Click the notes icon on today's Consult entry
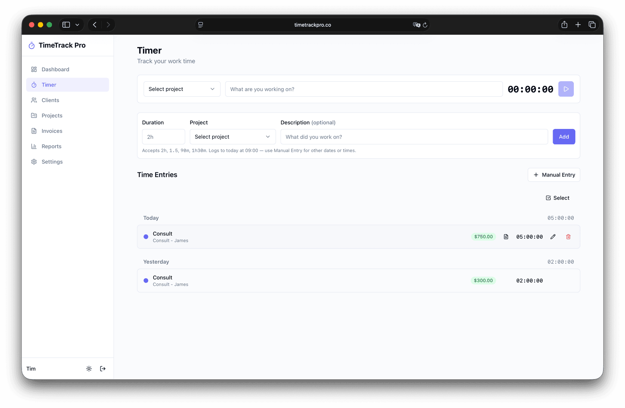This screenshot has height=408, width=625. click(506, 237)
